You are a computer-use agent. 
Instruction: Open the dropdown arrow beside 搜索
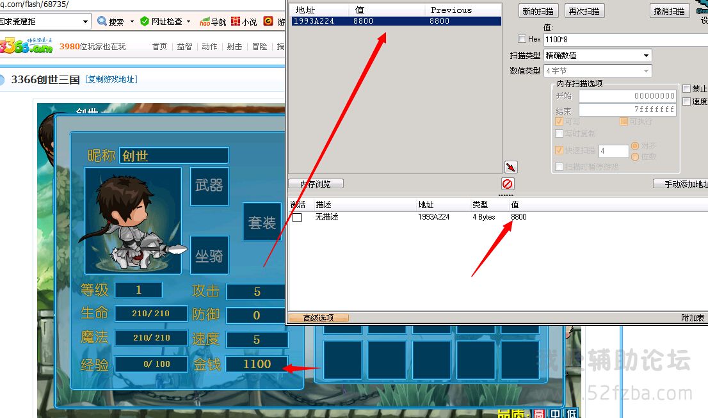coord(132,21)
